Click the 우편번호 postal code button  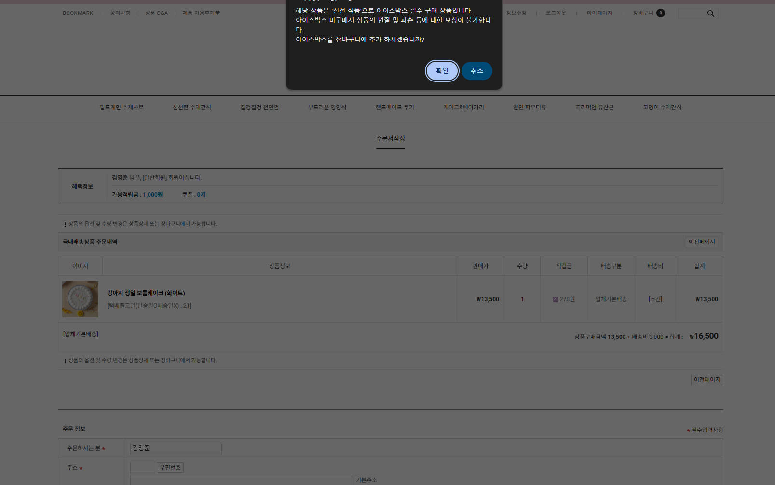[x=170, y=468]
